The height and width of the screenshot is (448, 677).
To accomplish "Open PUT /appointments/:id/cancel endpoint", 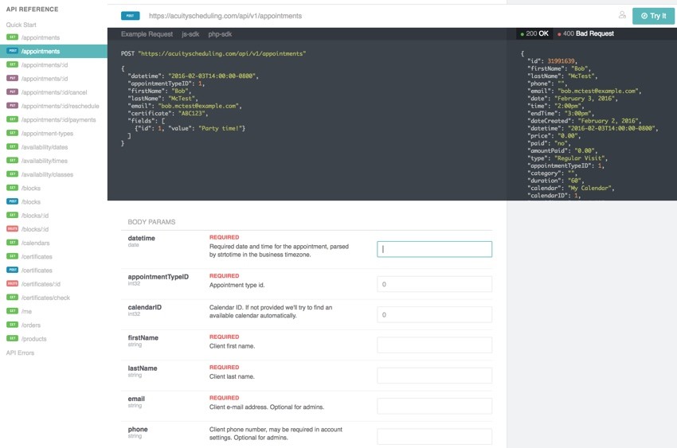I will pyautogui.click(x=53, y=92).
